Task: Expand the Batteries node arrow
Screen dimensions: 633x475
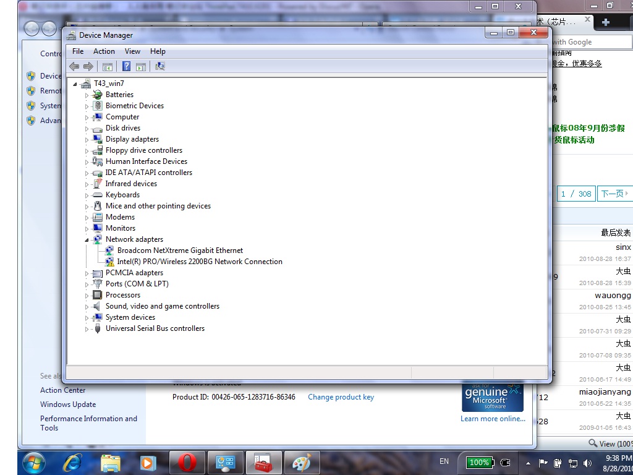Action: [x=87, y=95]
